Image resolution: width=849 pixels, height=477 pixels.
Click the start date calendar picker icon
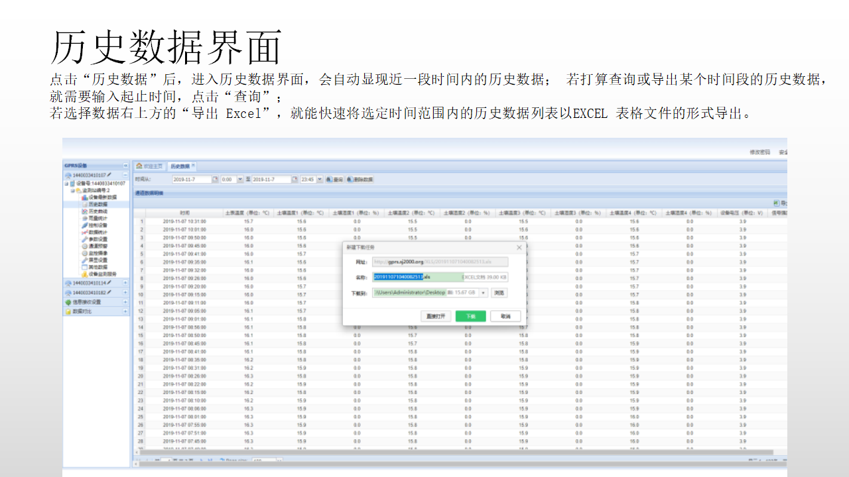click(x=215, y=180)
